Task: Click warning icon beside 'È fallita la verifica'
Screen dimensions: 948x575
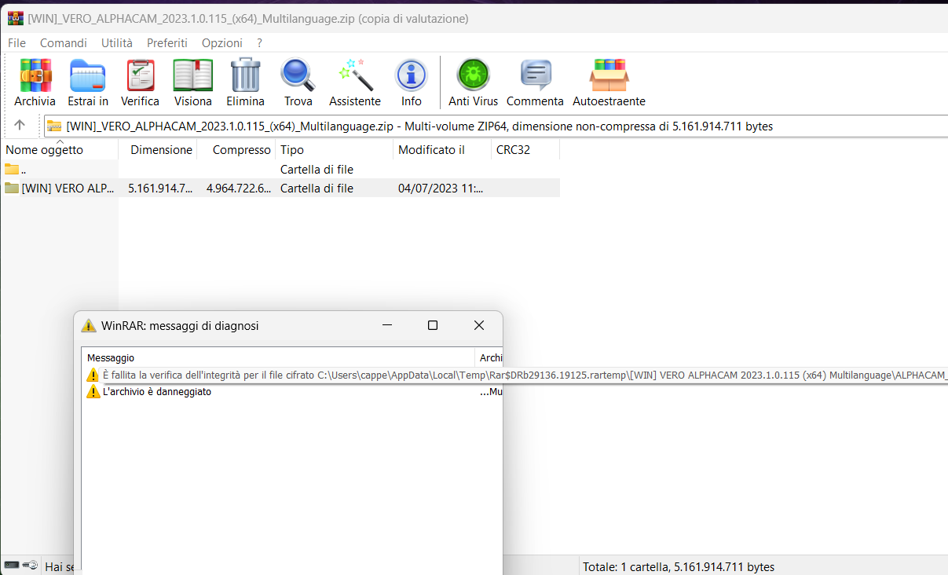Action: click(93, 375)
